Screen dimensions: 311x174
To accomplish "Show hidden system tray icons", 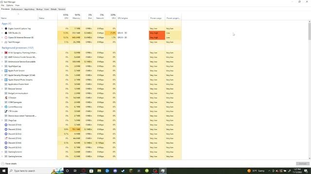I will pos(269,171).
